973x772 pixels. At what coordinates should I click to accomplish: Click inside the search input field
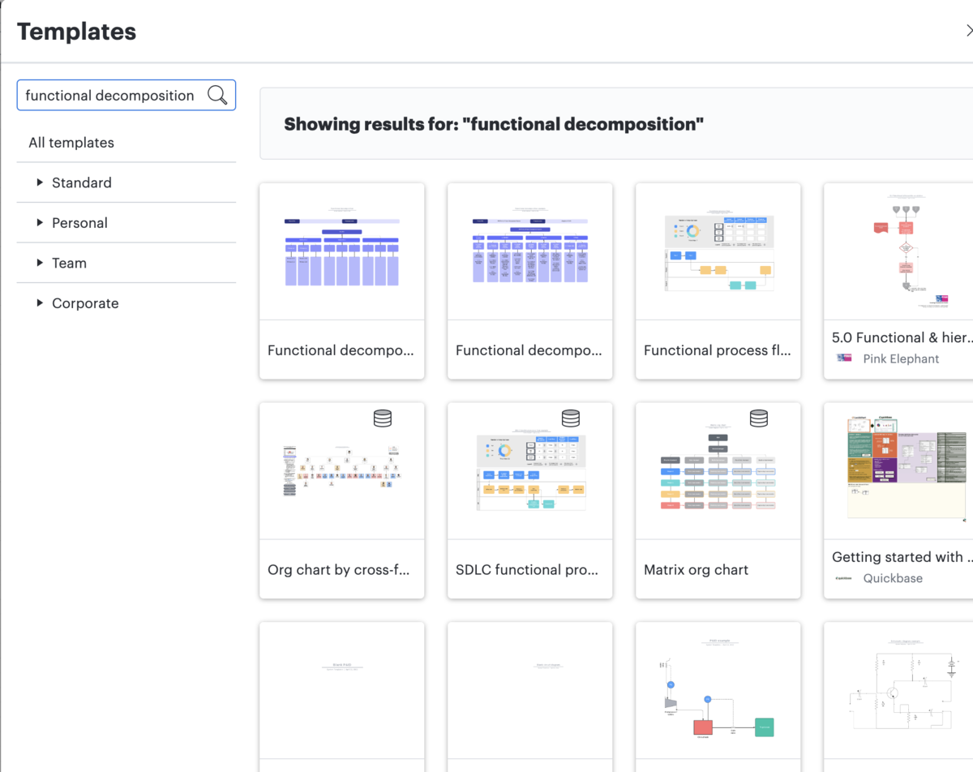[x=109, y=95]
